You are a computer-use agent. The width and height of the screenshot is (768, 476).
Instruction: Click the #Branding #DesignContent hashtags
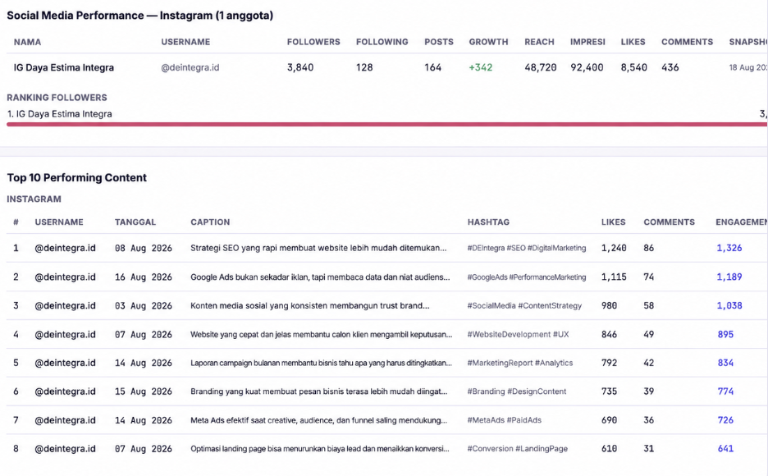[517, 391]
